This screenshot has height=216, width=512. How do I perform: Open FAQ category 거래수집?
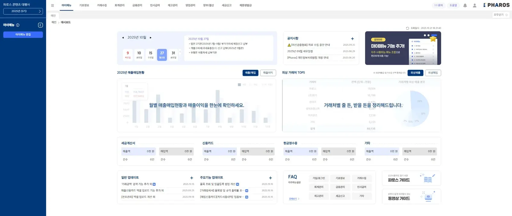tap(362, 178)
